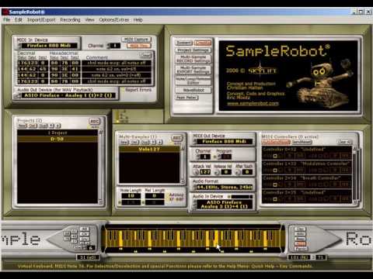Click the MIDI Capture button
Viewport: 373px width, 279px height.
tap(136, 40)
